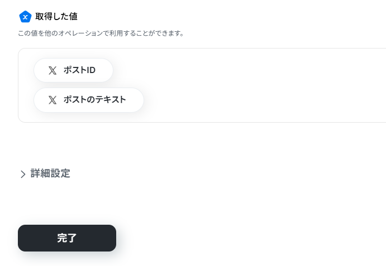
Task: Click the X logo in the ポストID chip
Action: click(x=53, y=70)
